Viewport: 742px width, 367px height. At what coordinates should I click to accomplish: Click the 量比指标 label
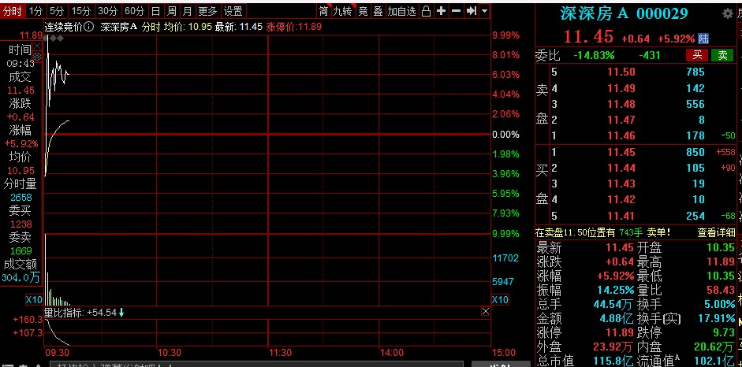pyautogui.click(x=64, y=312)
